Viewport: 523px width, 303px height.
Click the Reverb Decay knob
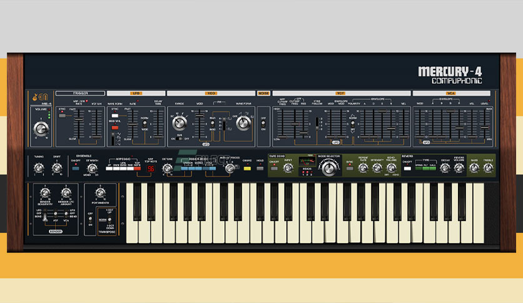click(445, 168)
